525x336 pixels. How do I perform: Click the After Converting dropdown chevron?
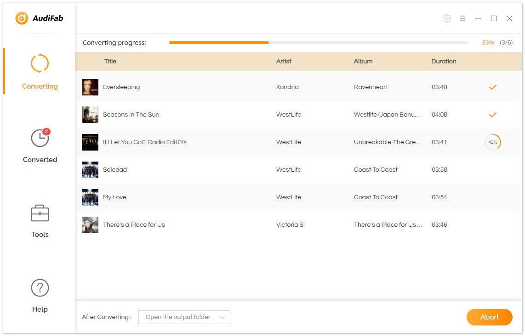(222, 318)
